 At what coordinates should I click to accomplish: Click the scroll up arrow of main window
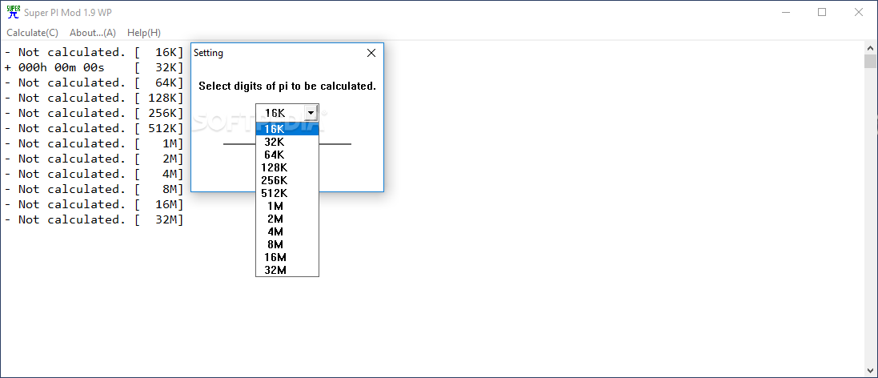tap(871, 46)
